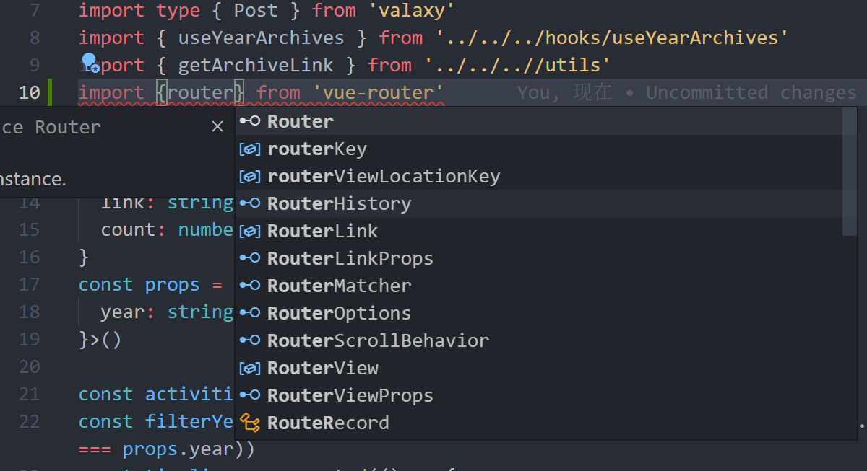Click the hooks/useYearArchives path string
Image resolution: width=867 pixels, height=471 pixels.
pyautogui.click(x=611, y=38)
